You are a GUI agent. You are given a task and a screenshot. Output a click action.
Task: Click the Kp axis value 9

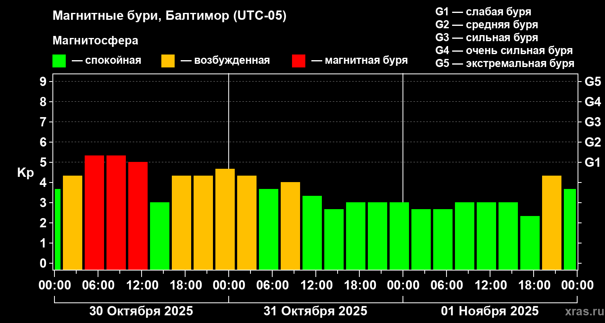point(44,82)
